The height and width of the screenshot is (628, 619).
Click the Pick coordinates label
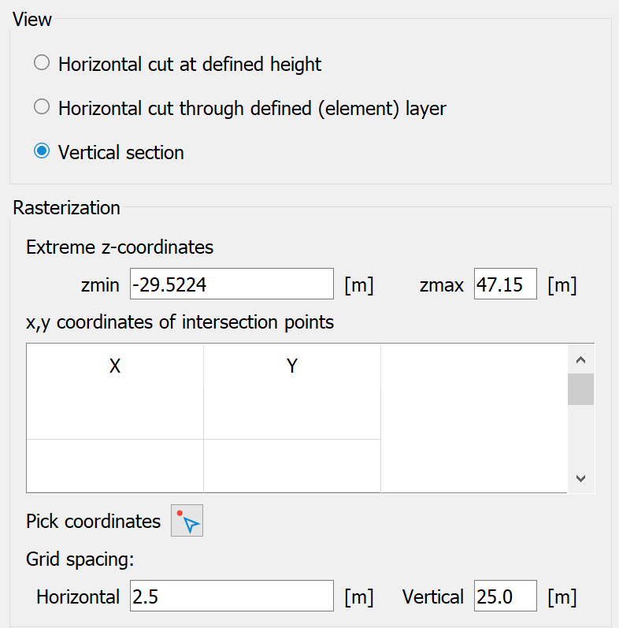click(93, 522)
